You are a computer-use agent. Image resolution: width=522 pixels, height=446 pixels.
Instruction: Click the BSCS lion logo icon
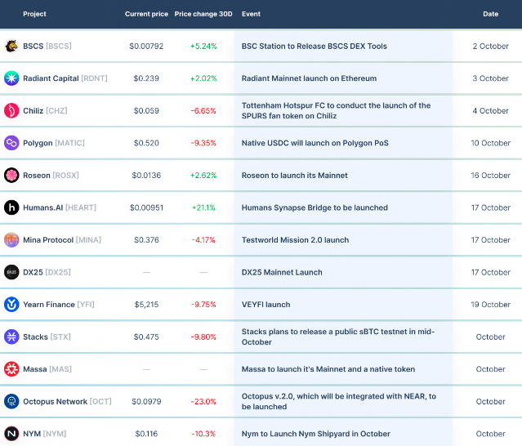[11, 46]
